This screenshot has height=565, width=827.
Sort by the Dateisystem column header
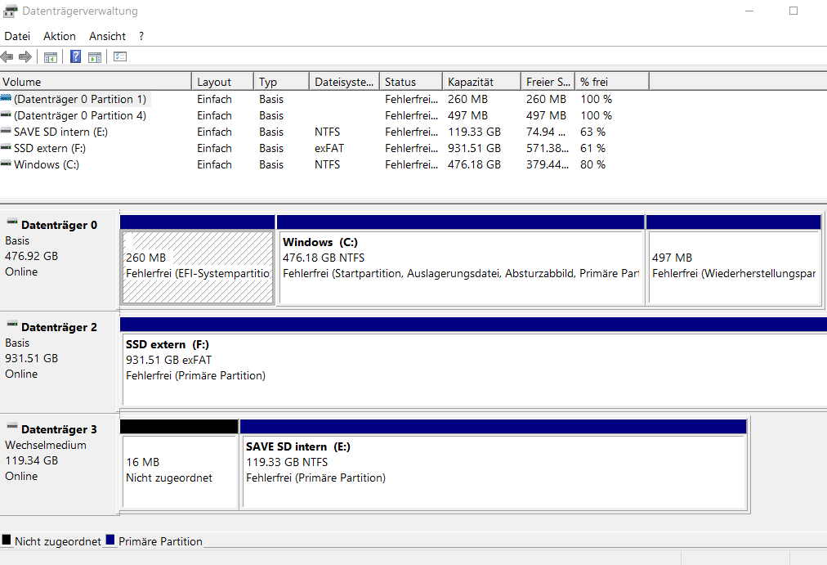pos(344,82)
